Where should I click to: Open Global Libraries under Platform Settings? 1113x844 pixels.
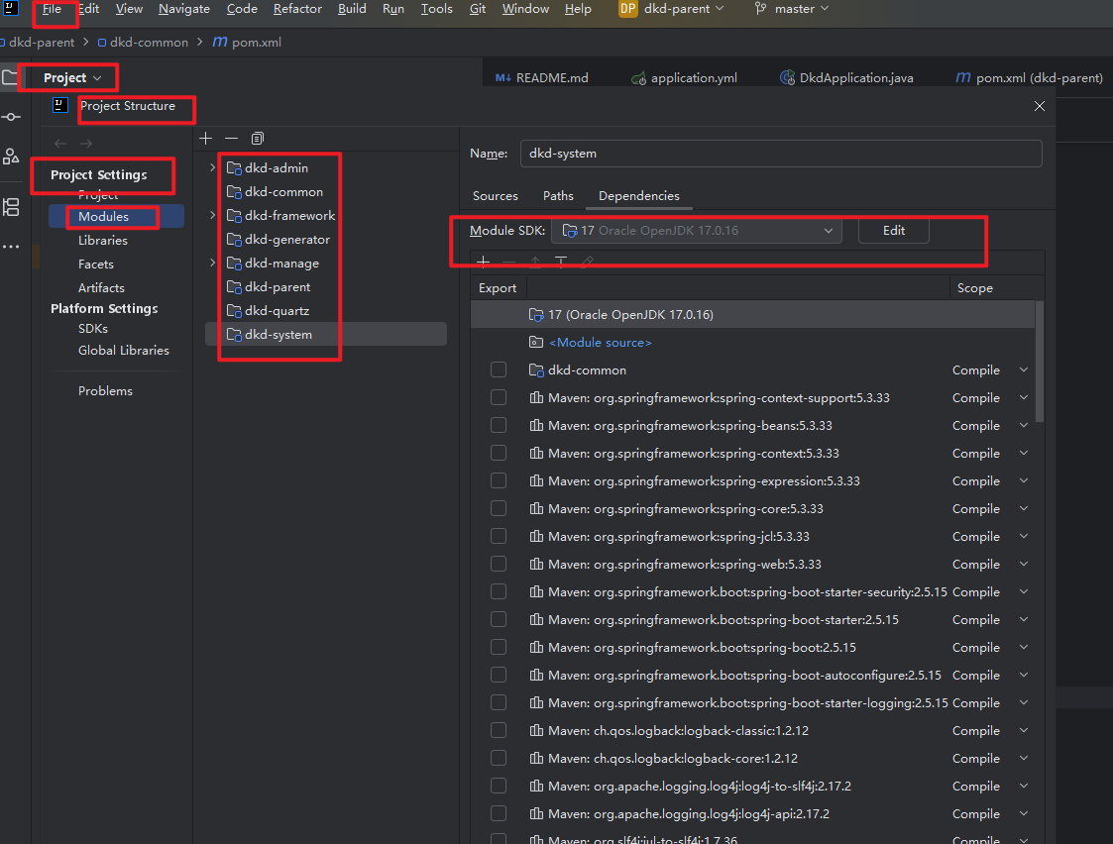point(124,351)
